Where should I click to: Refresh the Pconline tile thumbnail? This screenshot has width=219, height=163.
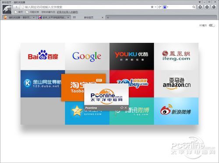coord(122,108)
